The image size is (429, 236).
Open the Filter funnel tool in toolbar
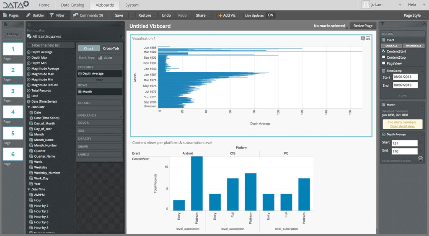[57, 16]
